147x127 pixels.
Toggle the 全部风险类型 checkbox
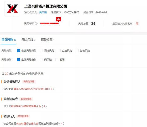18,50
